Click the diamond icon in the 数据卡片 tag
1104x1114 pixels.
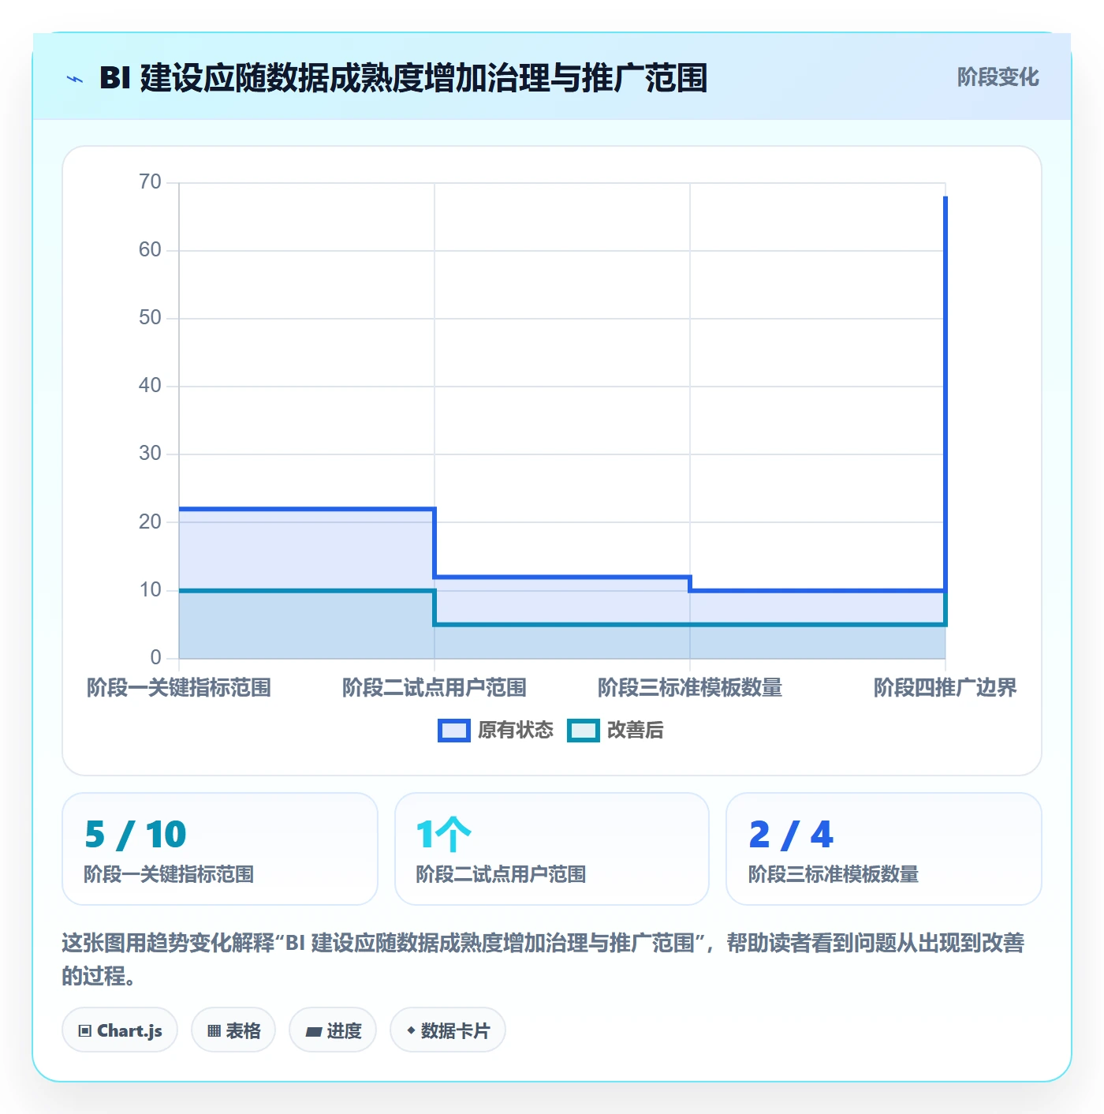pos(411,1031)
